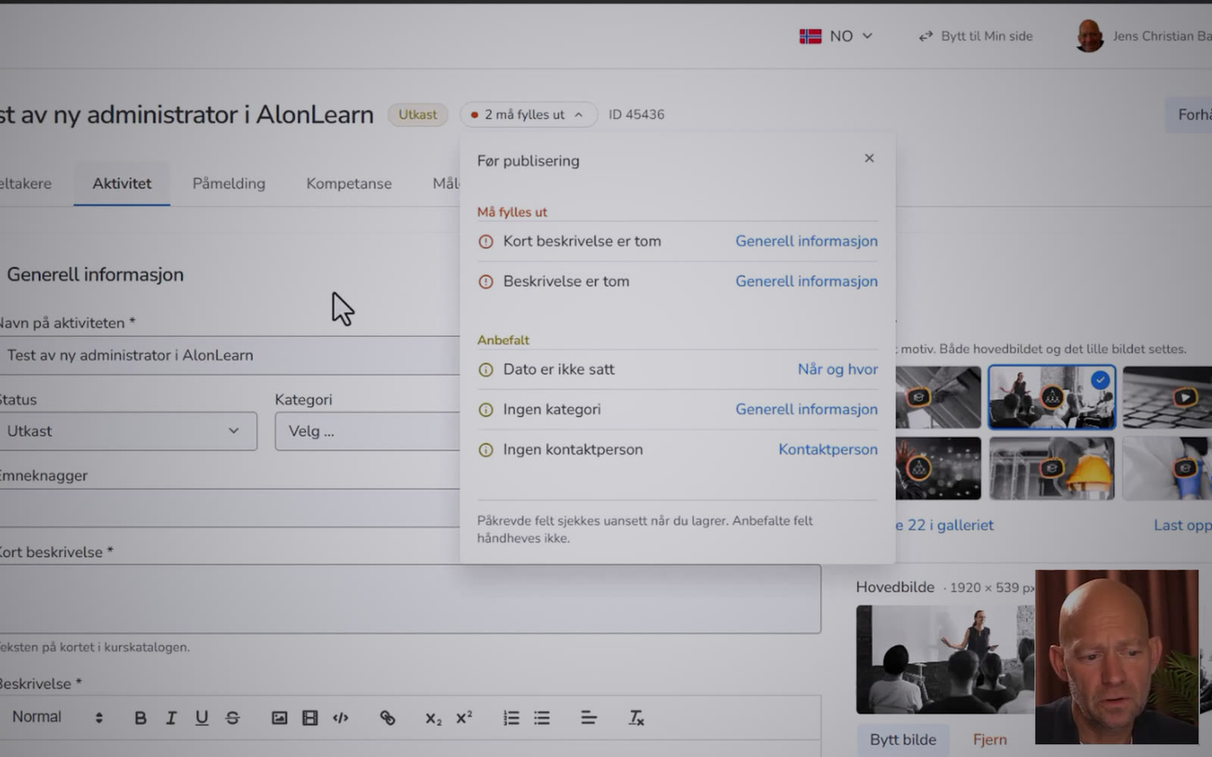Toggle bold formatting in the editor toolbar
This screenshot has height=757, width=1212.
click(x=140, y=718)
